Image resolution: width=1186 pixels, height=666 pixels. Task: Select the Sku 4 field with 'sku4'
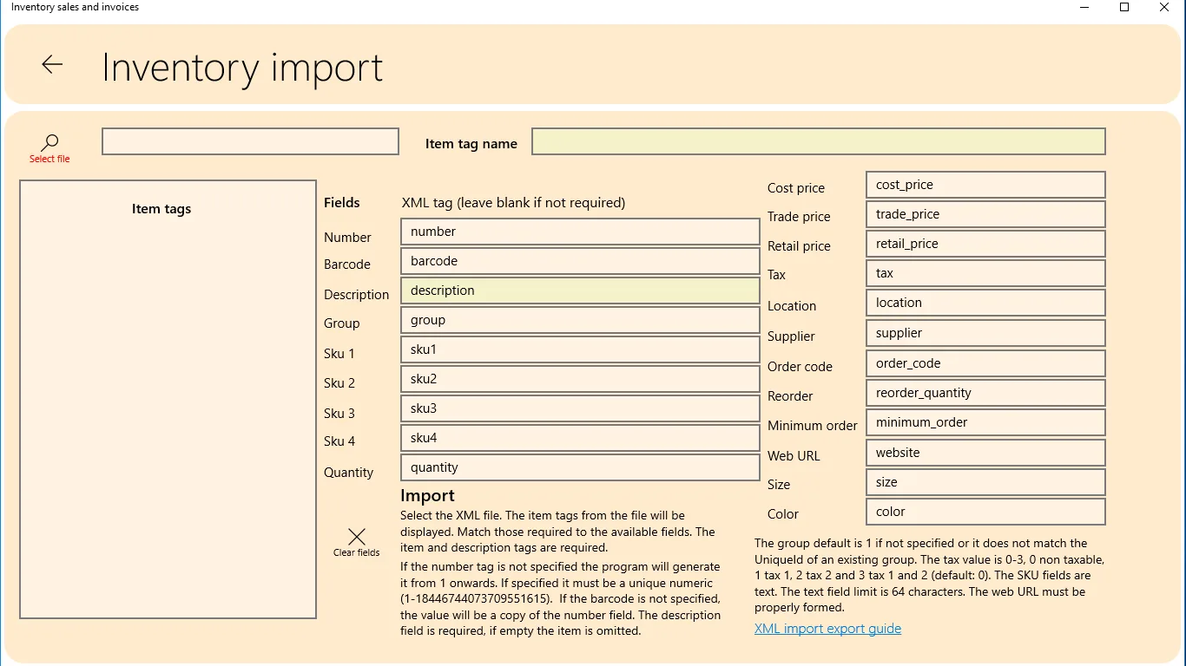[580, 438]
